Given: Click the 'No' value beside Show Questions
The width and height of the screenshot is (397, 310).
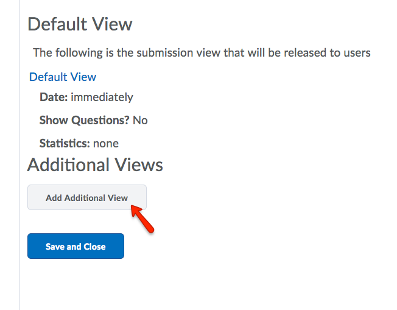Looking at the screenshot, I should point(140,121).
